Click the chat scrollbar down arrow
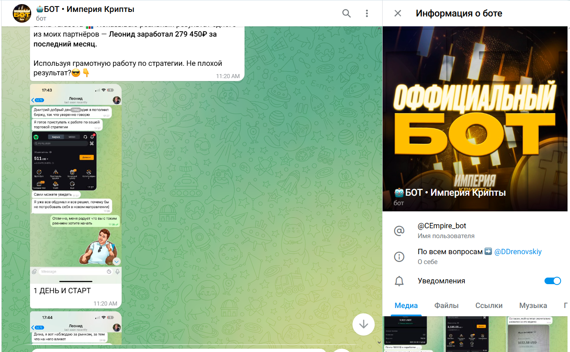This screenshot has height=352, width=570. tap(379, 342)
